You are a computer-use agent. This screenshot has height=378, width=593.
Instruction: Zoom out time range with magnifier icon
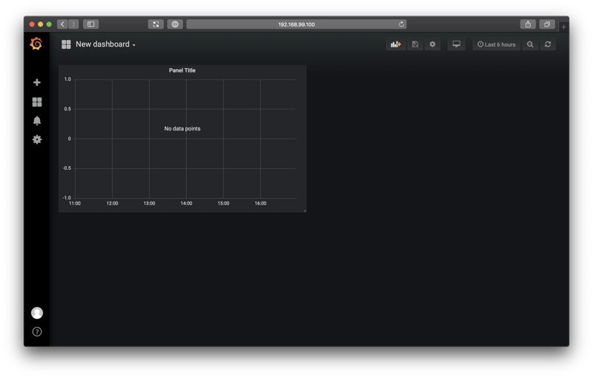(x=530, y=44)
